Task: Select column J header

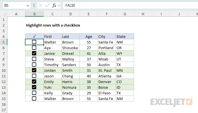Action: tap(179, 14)
